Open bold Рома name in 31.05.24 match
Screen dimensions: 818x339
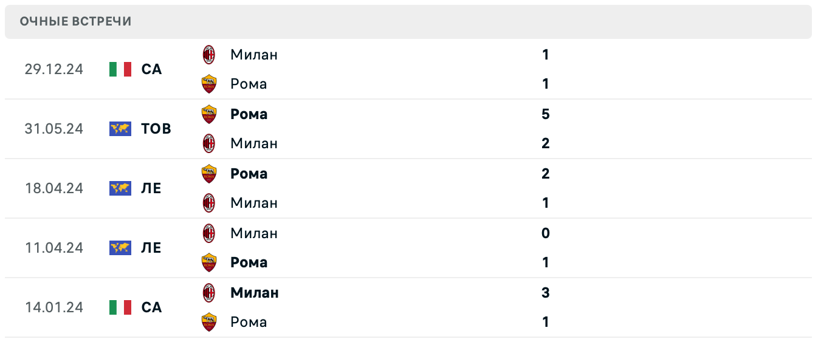(x=249, y=114)
